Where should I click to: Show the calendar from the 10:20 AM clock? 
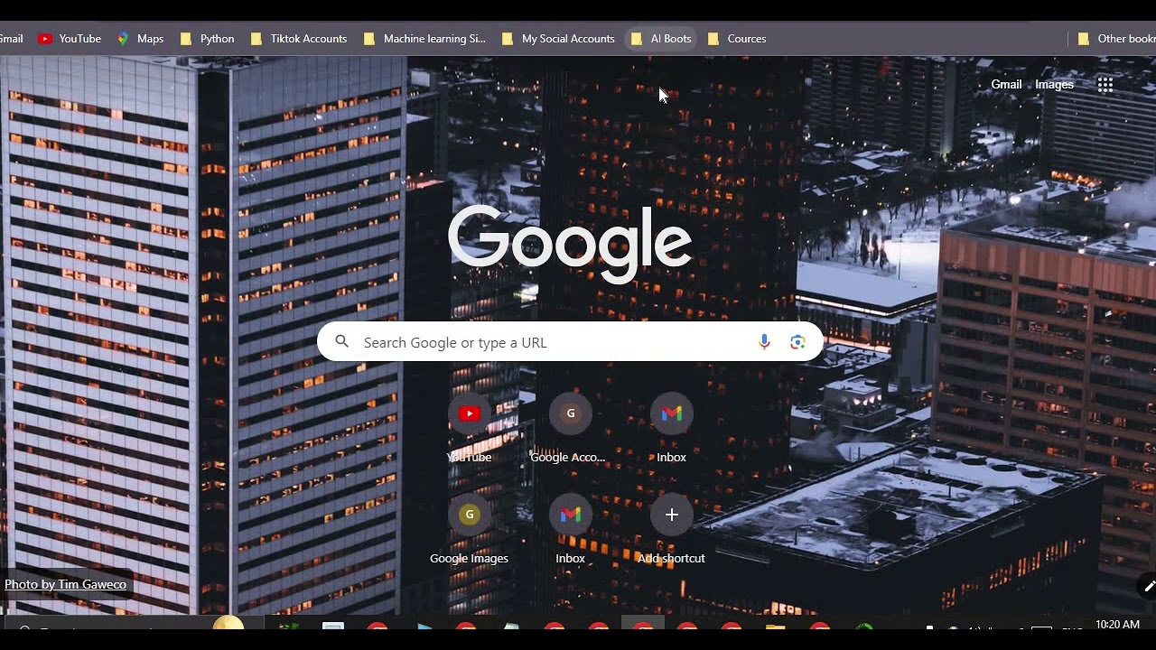click(x=1117, y=624)
